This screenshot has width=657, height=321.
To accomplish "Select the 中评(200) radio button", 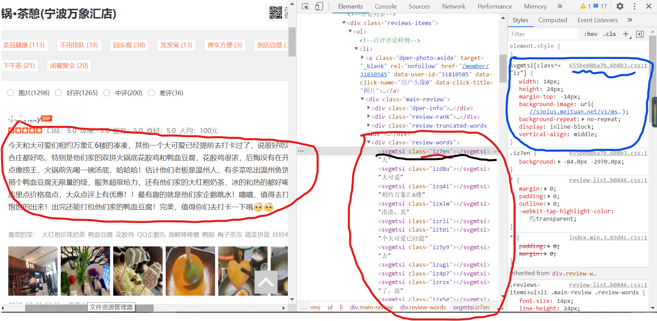I will click(107, 93).
